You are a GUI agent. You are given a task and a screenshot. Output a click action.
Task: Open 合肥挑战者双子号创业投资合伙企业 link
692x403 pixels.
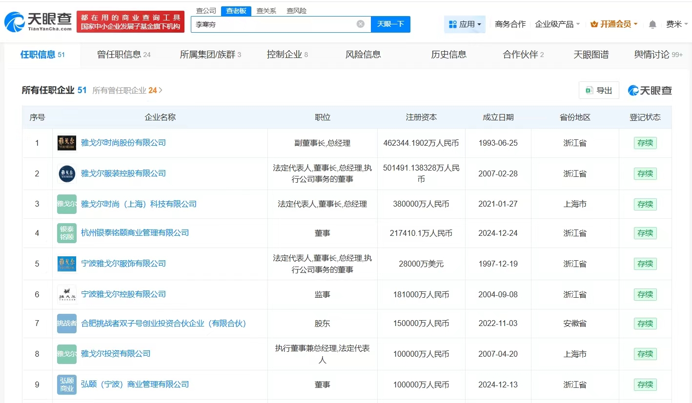pyautogui.click(x=164, y=324)
